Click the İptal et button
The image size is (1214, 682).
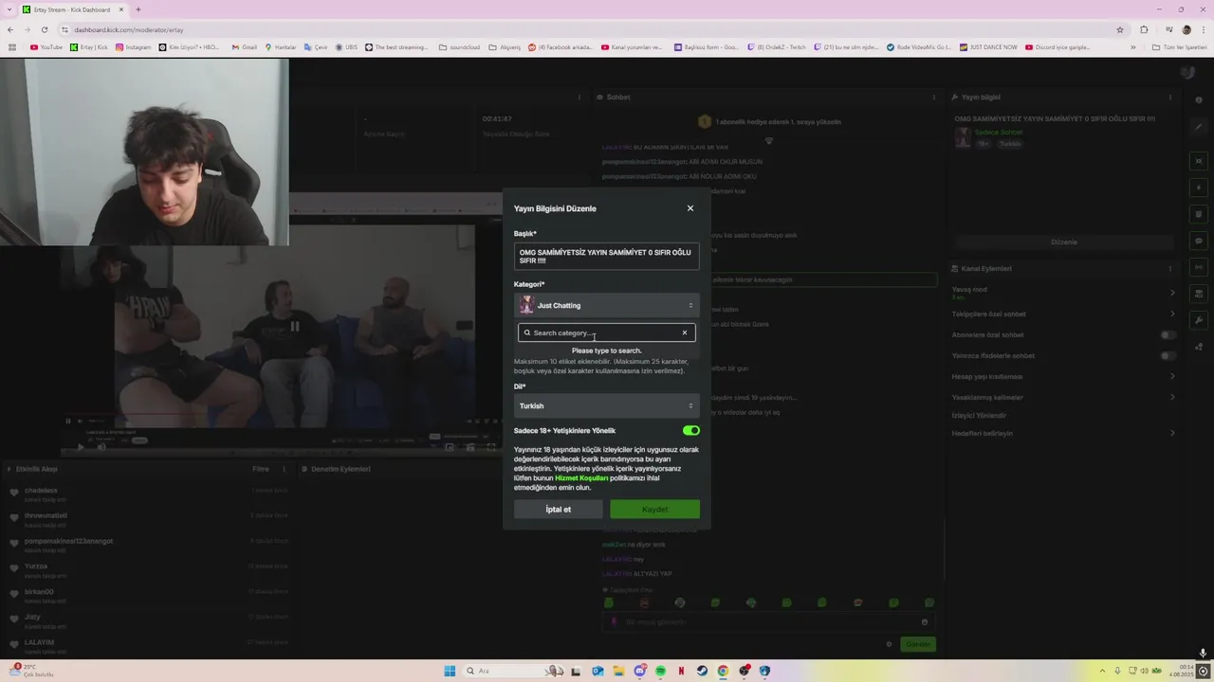(x=558, y=510)
